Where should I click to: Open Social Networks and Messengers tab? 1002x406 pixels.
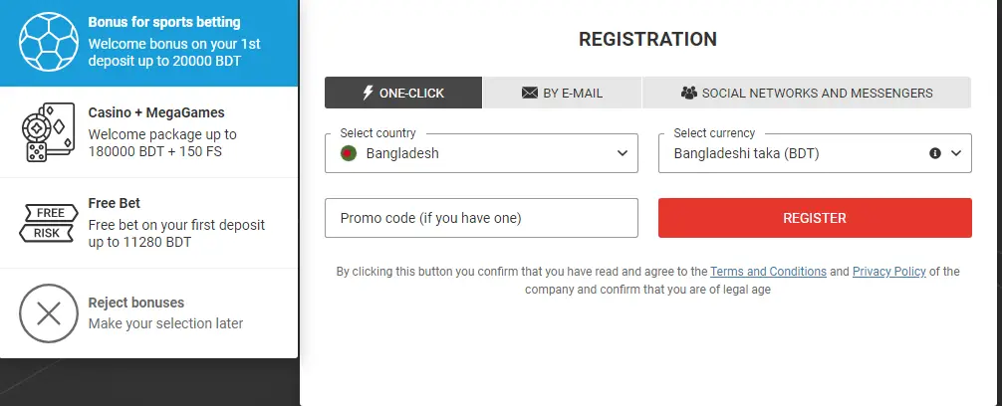point(807,93)
